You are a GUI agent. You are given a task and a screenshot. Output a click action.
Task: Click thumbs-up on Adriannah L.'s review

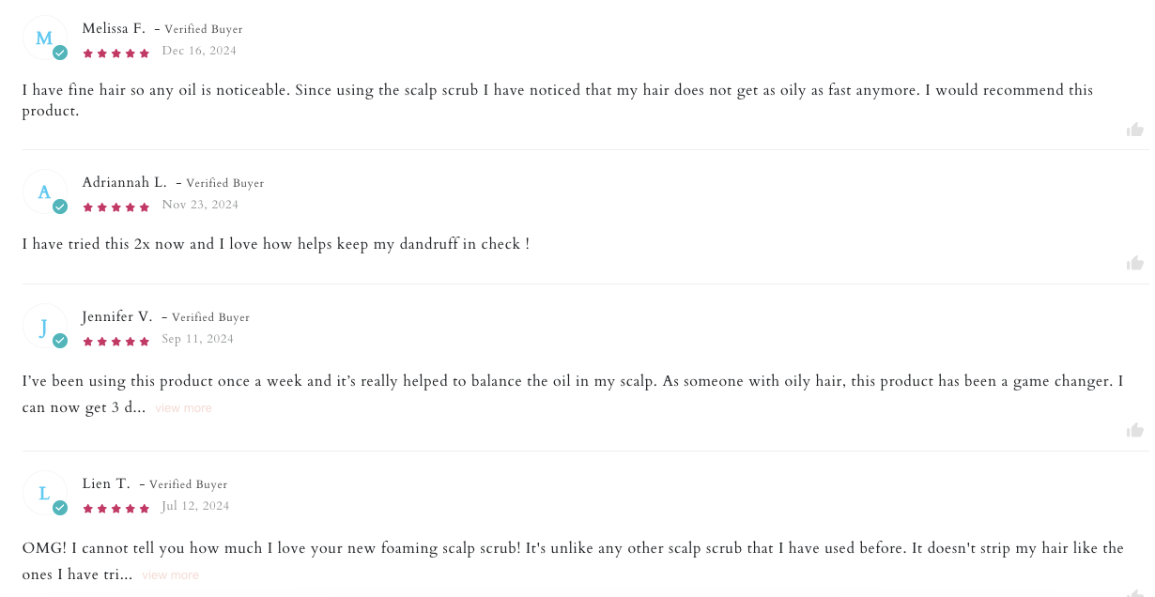click(x=1135, y=264)
